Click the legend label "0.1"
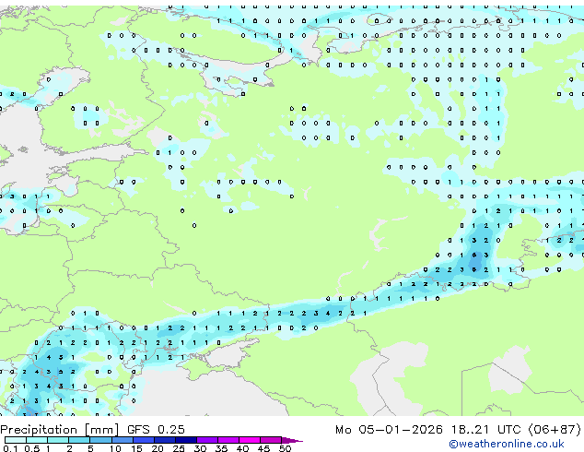 pyautogui.click(x=10, y=448)
